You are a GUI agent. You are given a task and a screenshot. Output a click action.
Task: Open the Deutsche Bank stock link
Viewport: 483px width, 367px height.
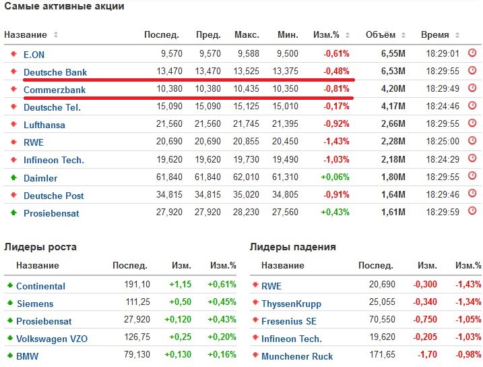point(55,72)
